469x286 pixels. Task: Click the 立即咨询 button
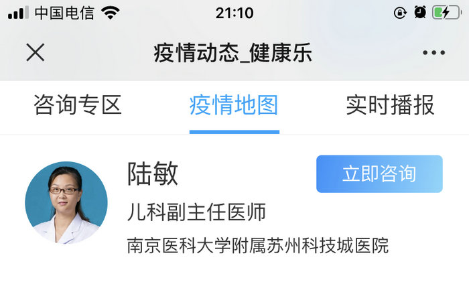coord(380,174)
